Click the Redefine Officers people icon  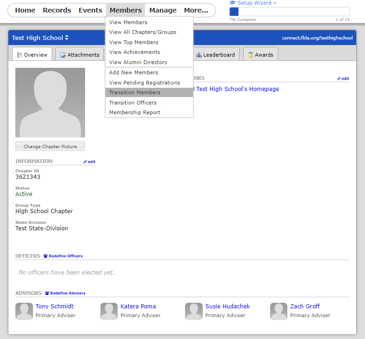46,256
